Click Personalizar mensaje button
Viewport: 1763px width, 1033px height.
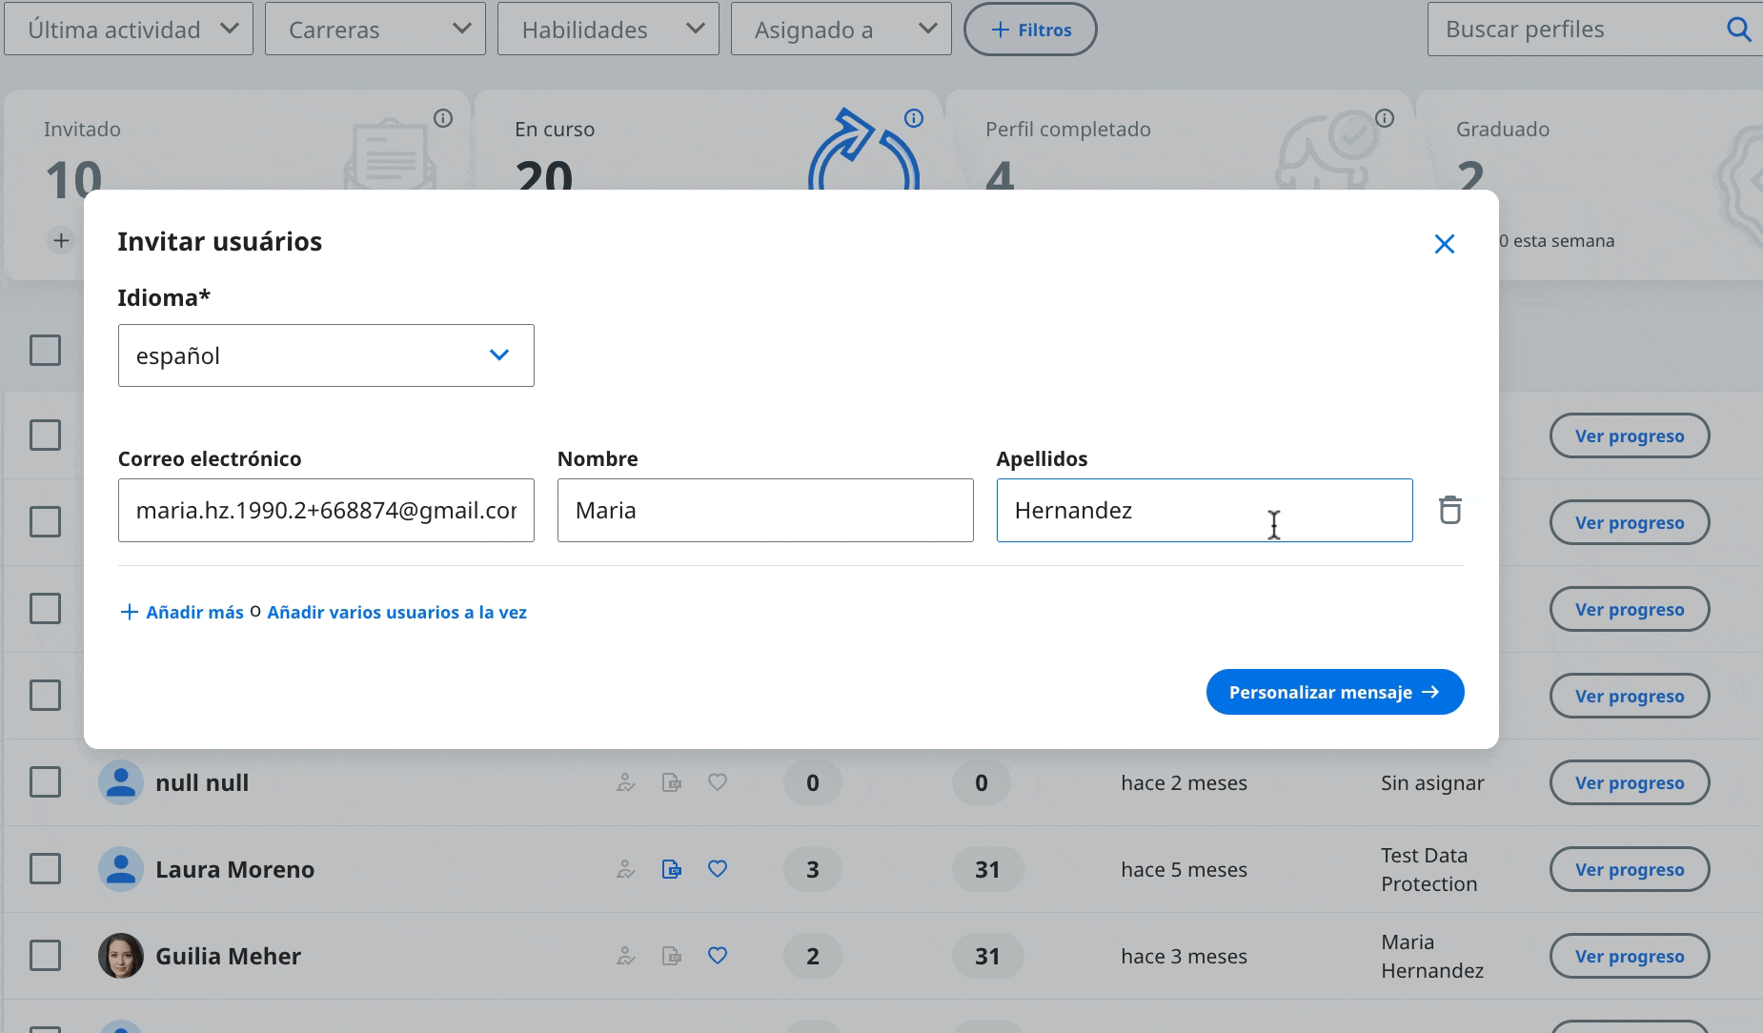click(x=1335, y=692)
